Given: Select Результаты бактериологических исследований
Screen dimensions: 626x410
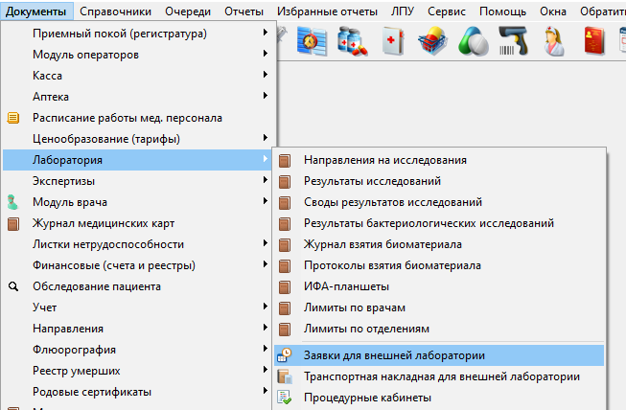Looking at the screenshot, I should [x=429, y=223].
